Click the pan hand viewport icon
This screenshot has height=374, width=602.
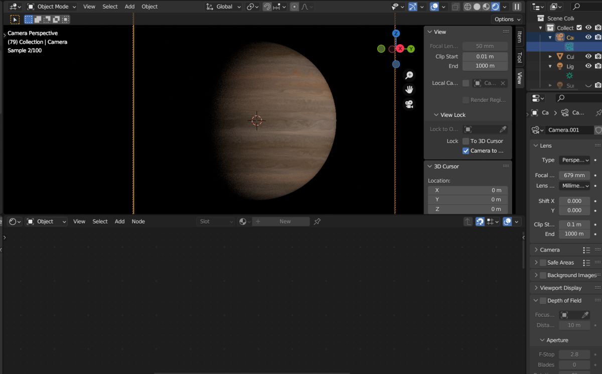pos(409,90)
